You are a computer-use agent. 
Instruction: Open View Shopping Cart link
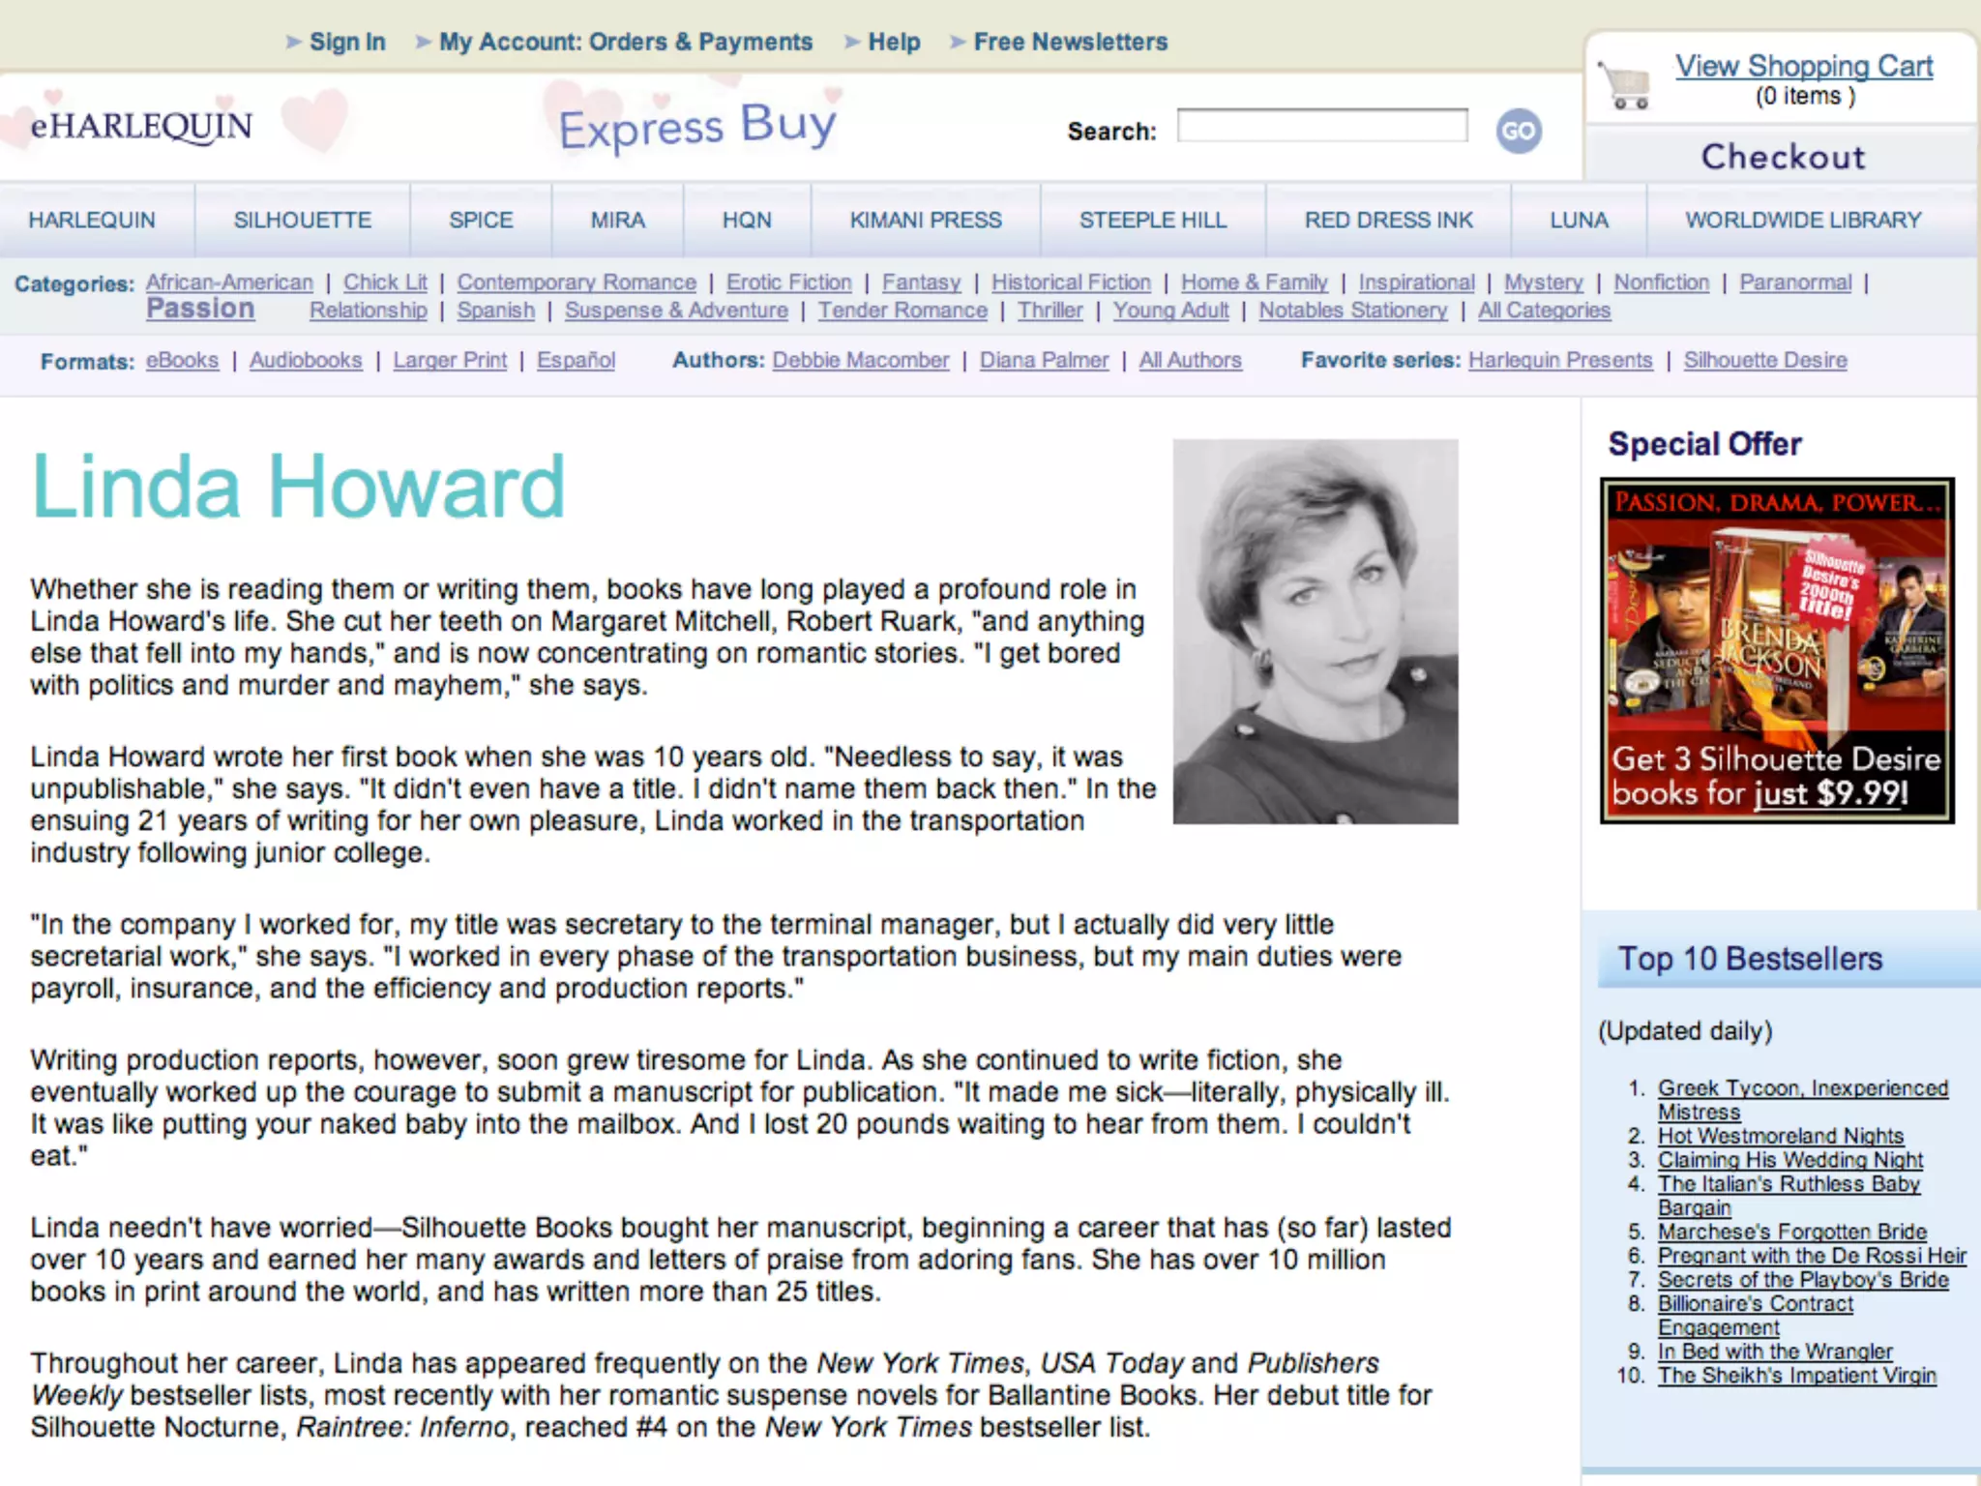[x=1804, y=66]
